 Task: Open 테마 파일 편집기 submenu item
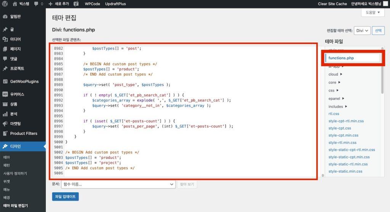(x=15, y=206)
